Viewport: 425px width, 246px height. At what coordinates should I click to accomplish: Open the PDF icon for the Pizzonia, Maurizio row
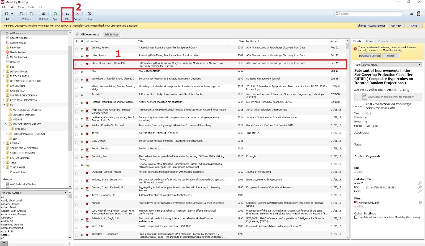pyautogui.click(x=87, y=103)
